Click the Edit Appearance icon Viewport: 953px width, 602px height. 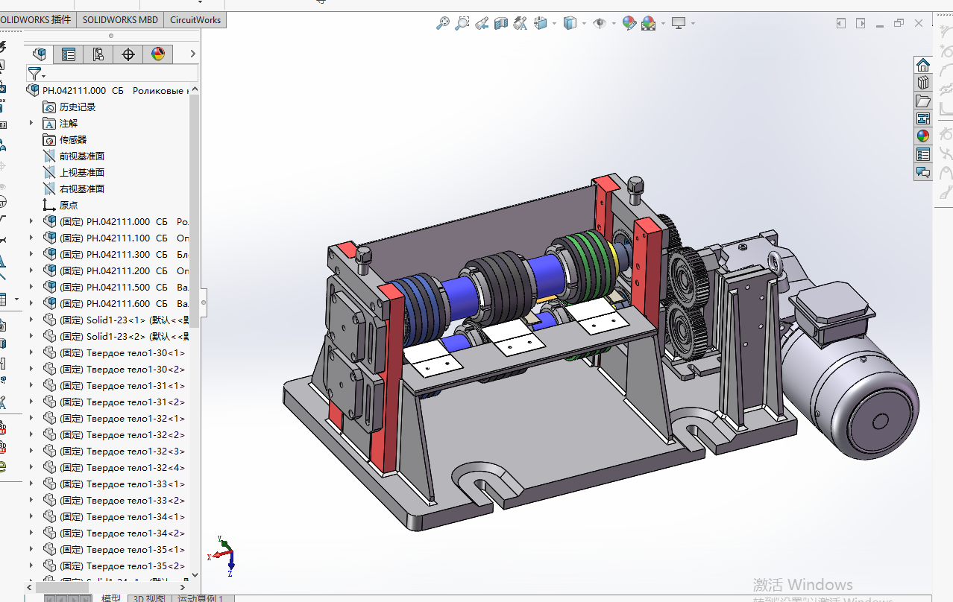[x=629, y=23]
